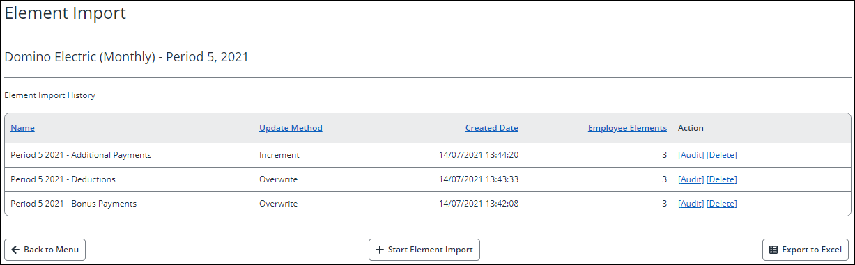Start Element Import
The width and height of the screenshot is (855, 265).
click(424, 250)
